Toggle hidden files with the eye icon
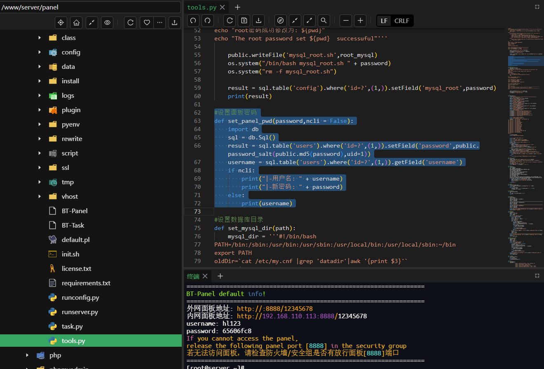The image size is (544, 369). [107, 23]
